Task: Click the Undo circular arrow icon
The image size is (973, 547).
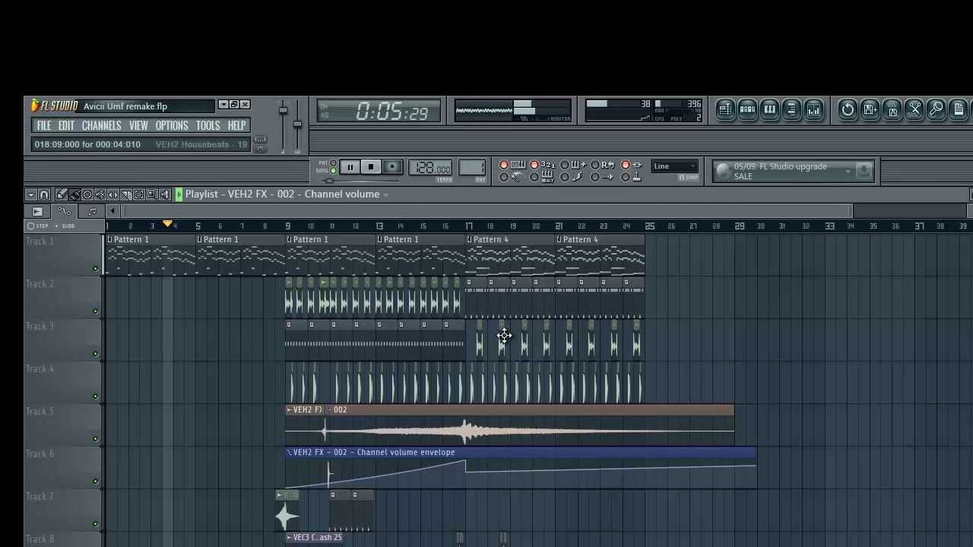Action: (848, 109)
